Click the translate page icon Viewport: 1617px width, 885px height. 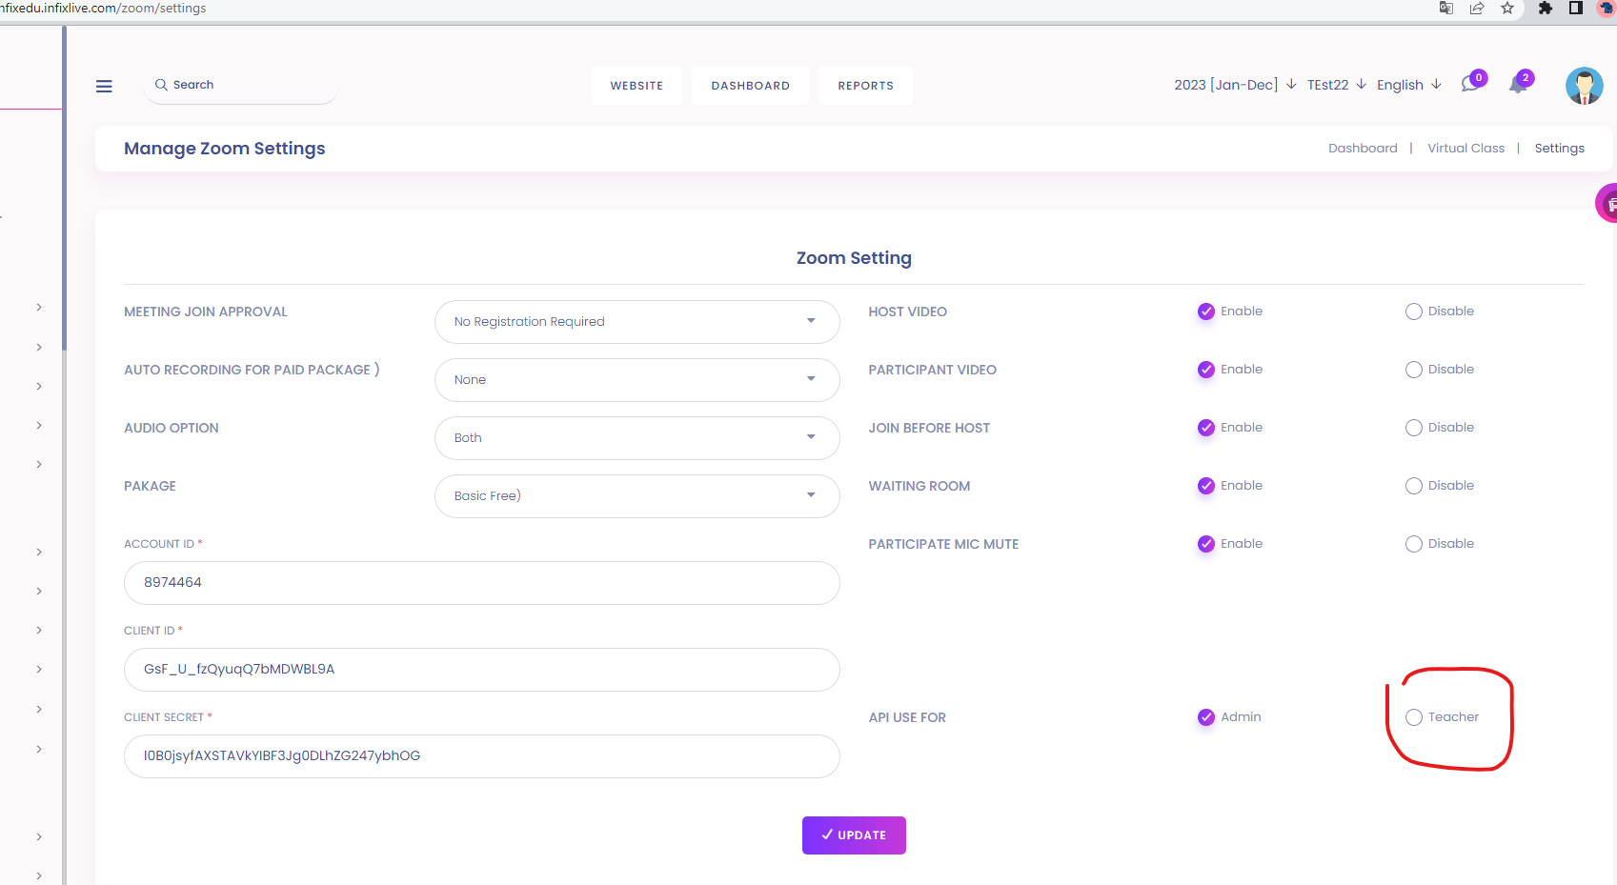[1446, 9]
